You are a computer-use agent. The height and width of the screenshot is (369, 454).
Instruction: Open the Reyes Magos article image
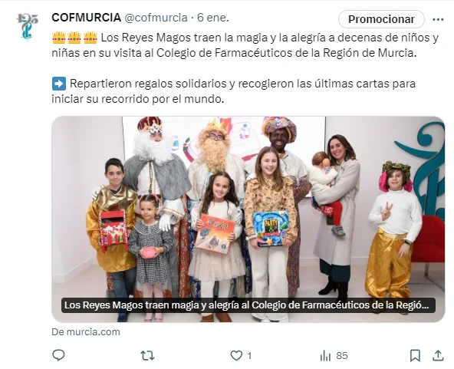pyautogui.click(x=248, y=219)
